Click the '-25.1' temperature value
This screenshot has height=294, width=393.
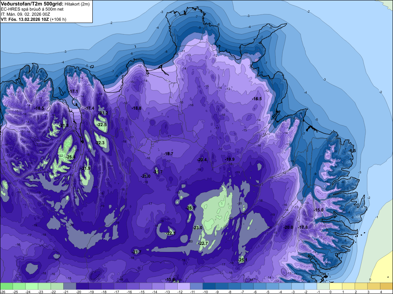tap(242, 260)
